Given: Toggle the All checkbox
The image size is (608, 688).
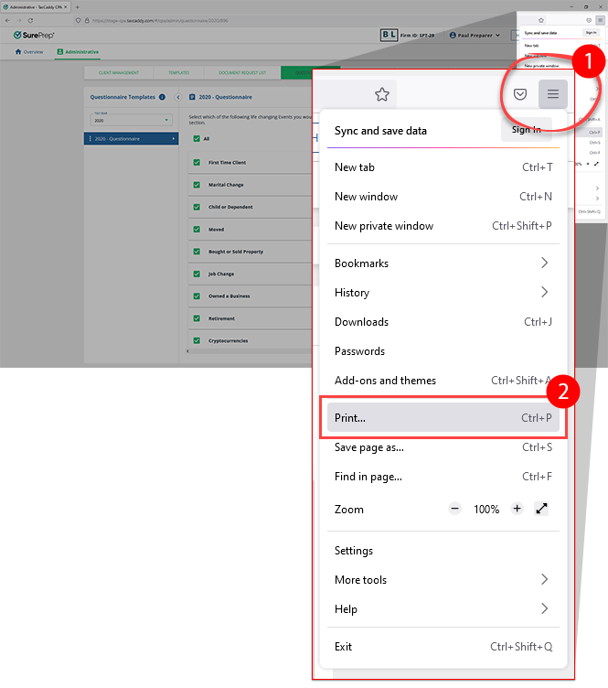Looking at the screenshot, I should coord(197,139).
